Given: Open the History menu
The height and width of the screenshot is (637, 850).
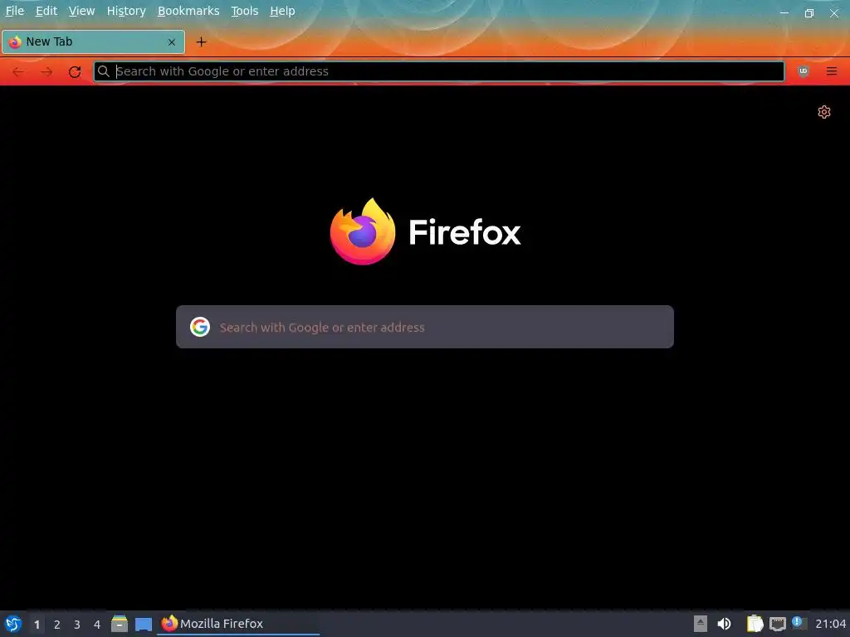Looking at the screenshot, I should tap(126, 11).
